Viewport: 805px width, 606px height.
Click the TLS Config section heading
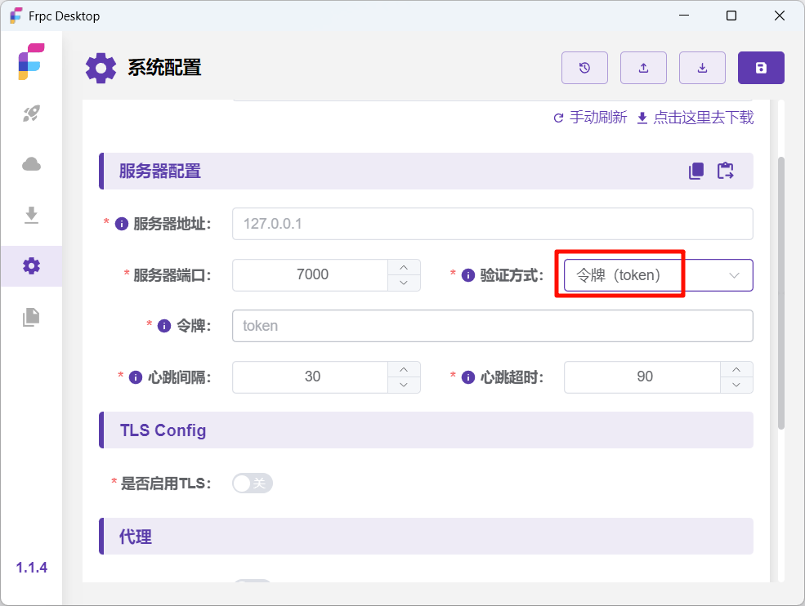pyautogui.click(x=163, y=430)
